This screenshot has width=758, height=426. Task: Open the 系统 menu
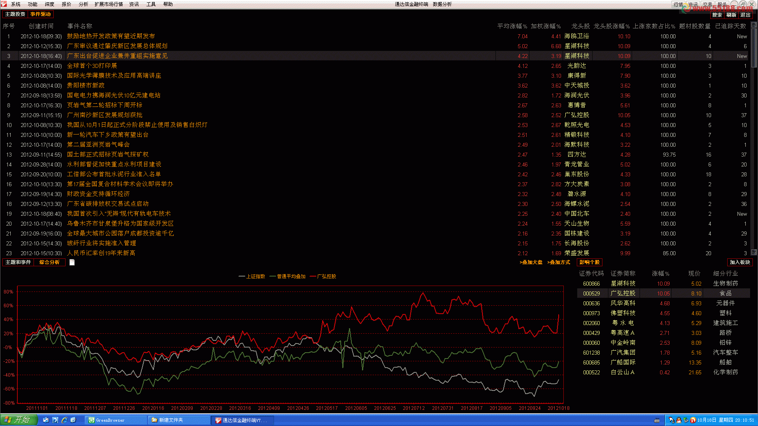point(16,4)
